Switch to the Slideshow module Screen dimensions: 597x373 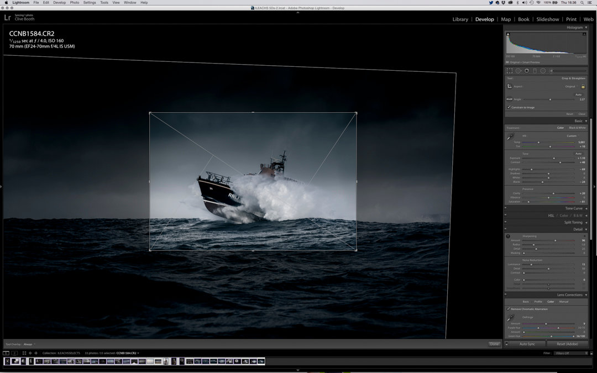547,19
